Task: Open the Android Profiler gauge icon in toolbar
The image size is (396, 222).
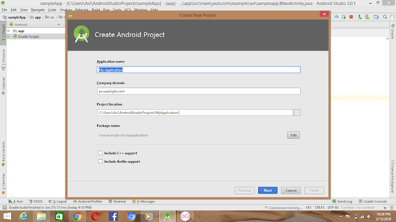Action: (337, 17)
